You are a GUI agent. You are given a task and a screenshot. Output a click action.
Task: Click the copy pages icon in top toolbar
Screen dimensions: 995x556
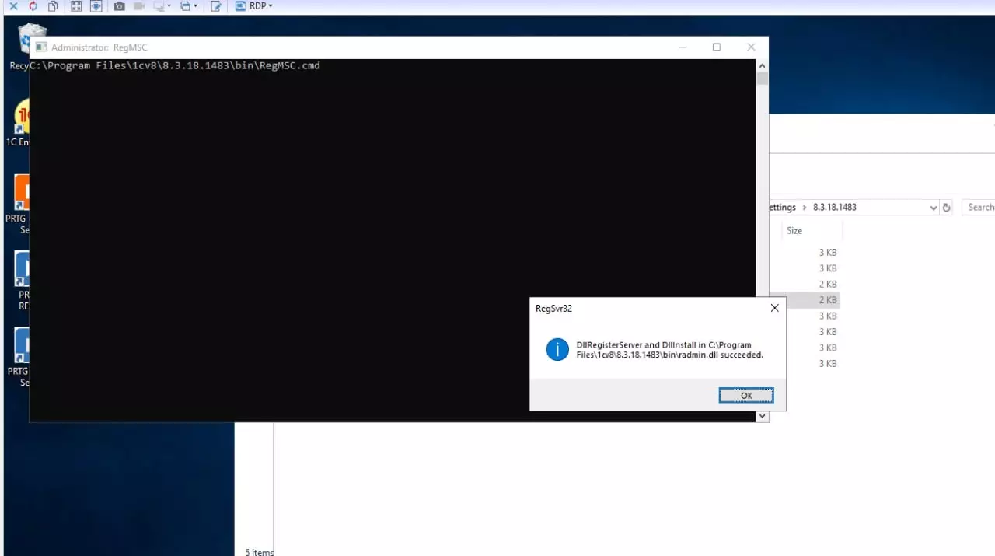[x=53, y=6]
